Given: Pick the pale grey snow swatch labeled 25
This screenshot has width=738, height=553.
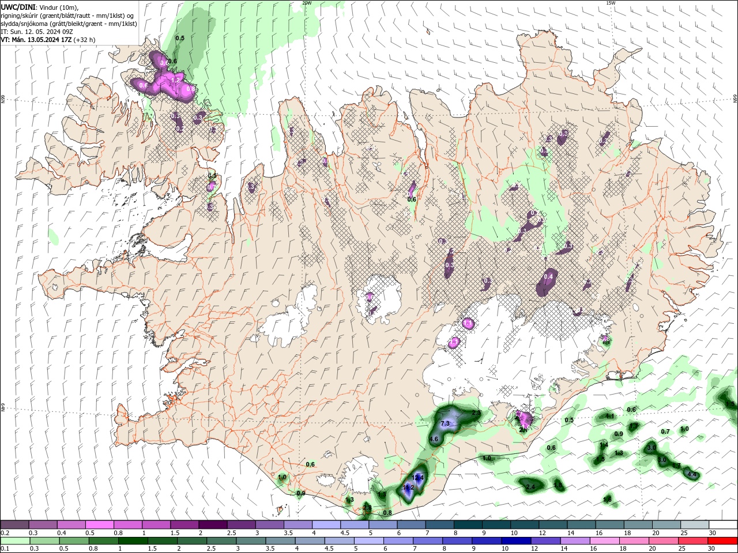Looking at the screenshot, I should click(x=695, y=525).
